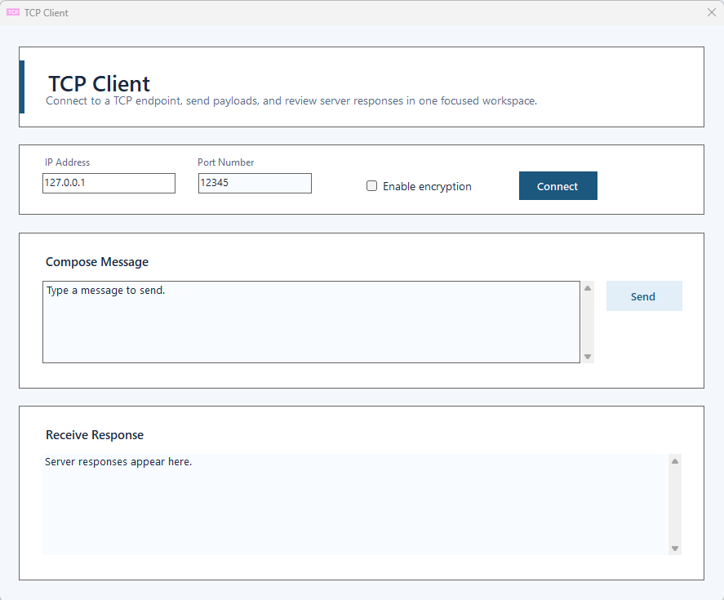Click the Connect button
The width and height of the screenshot is (724, 600).
(557, 185)
